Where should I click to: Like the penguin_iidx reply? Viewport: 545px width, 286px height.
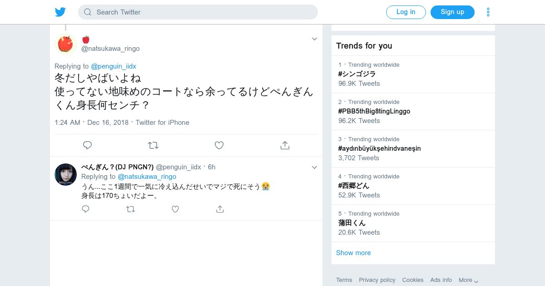point(175,209)
